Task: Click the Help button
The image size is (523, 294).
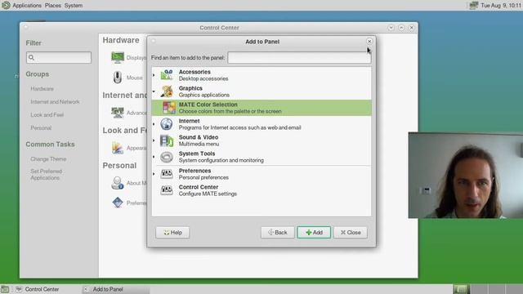Action: [x=172, y=232]
